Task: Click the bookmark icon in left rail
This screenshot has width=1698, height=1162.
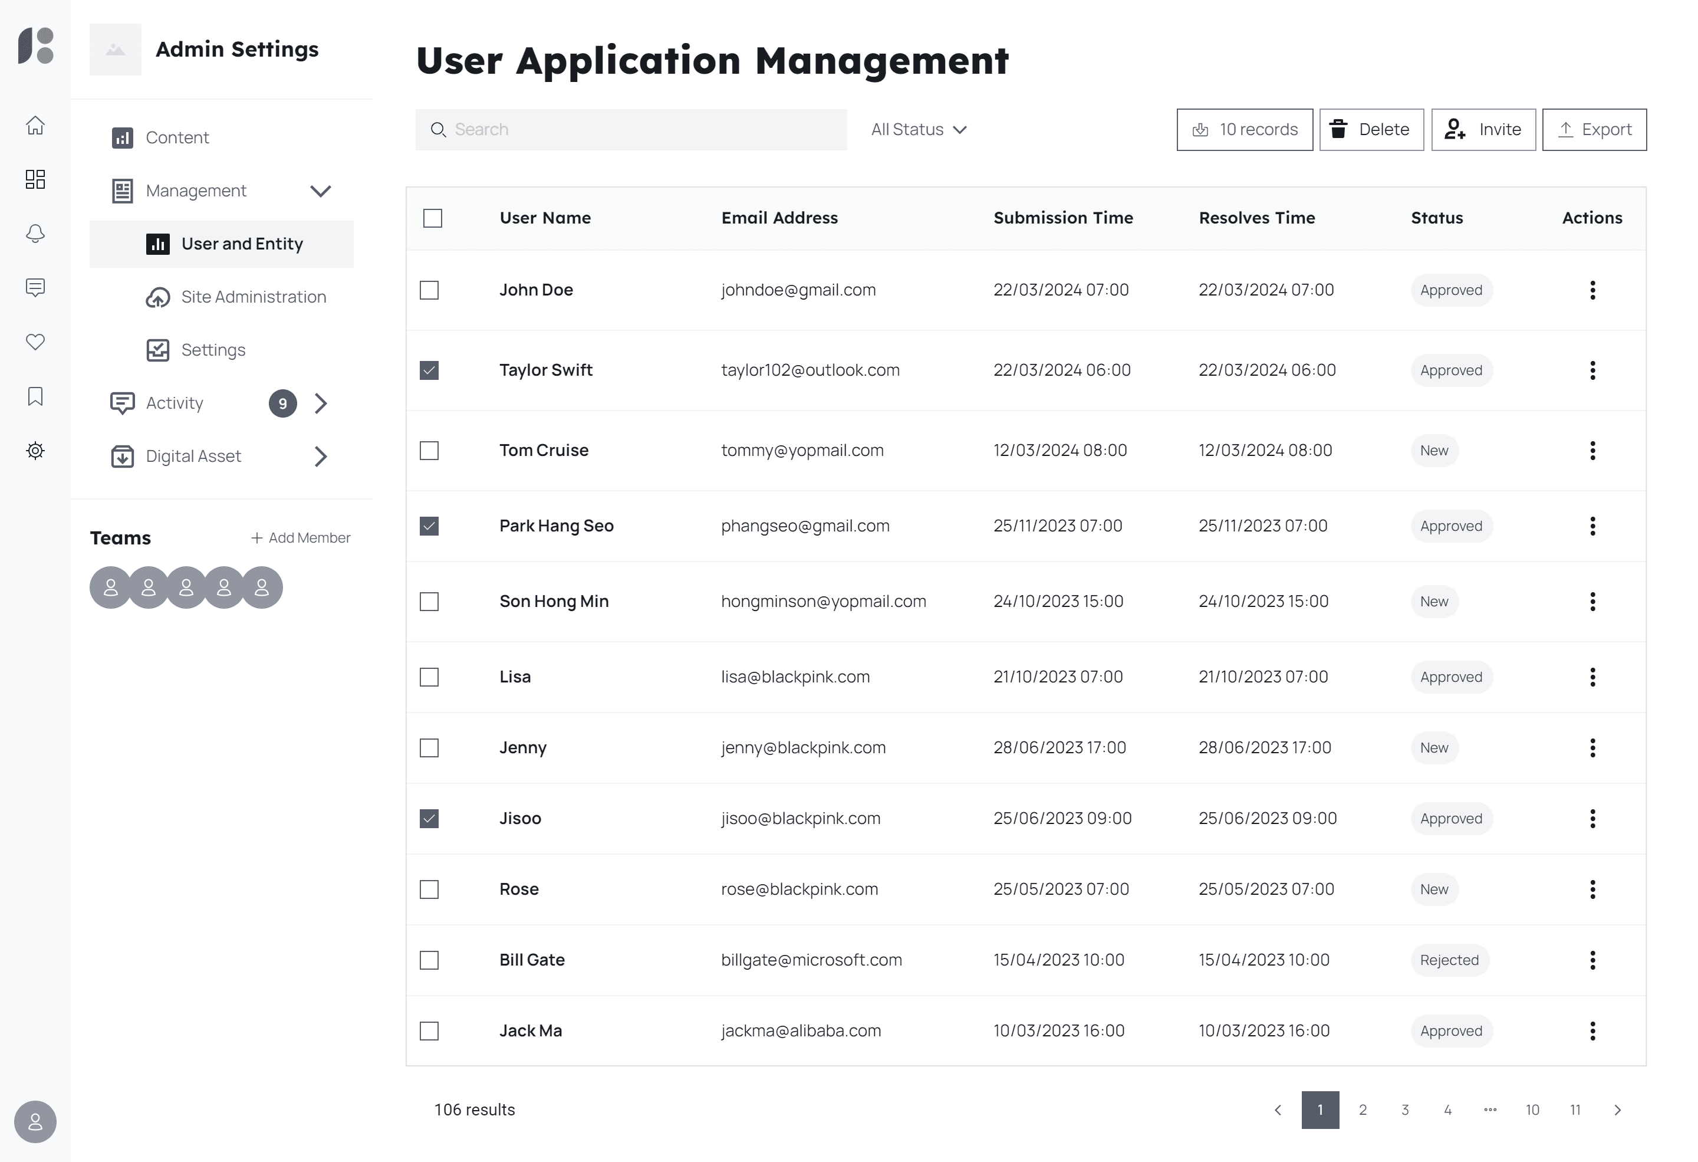Action: (x=35, y=396)
